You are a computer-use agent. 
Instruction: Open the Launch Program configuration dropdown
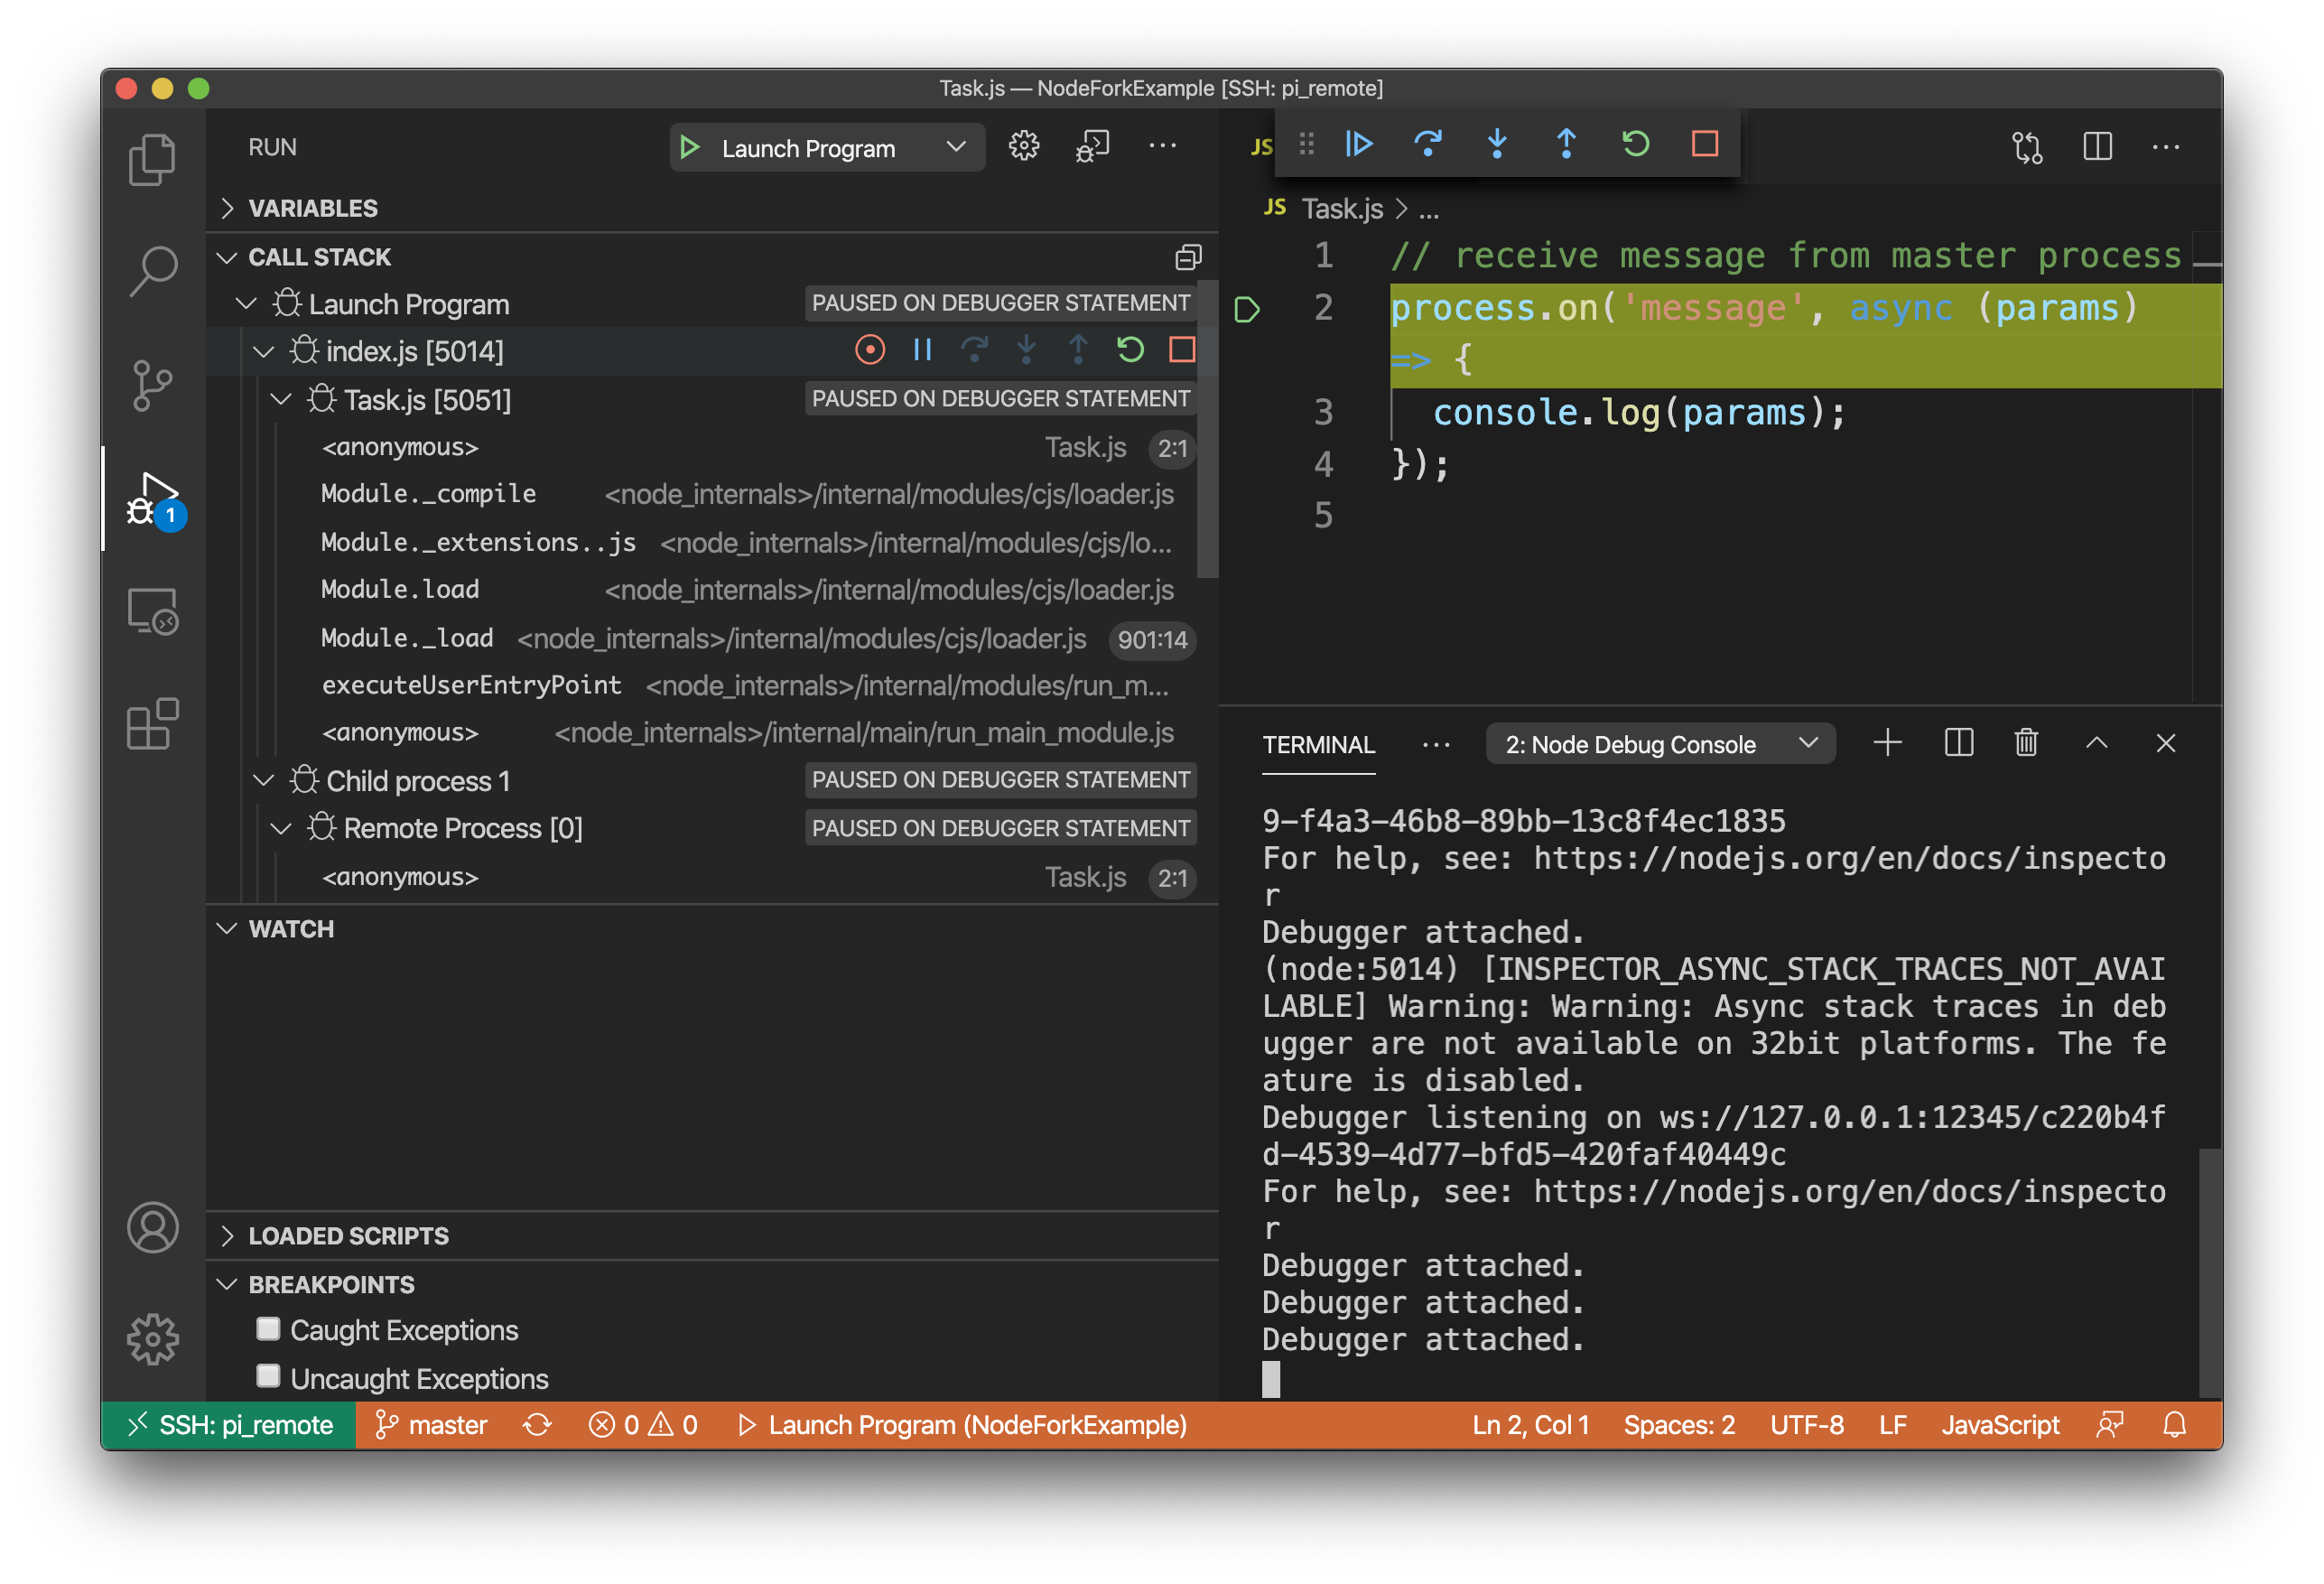pyautogui.click(x=828, y=148)
